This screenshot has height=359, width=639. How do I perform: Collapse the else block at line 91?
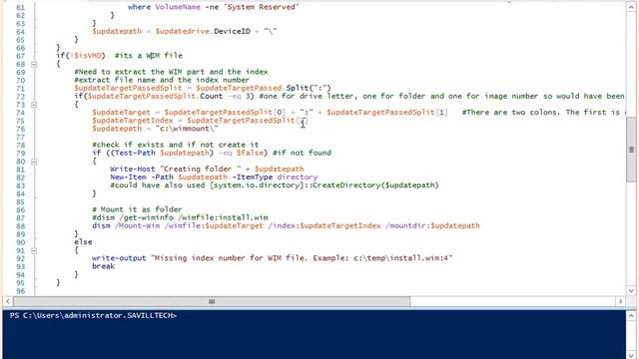[34, 250]
